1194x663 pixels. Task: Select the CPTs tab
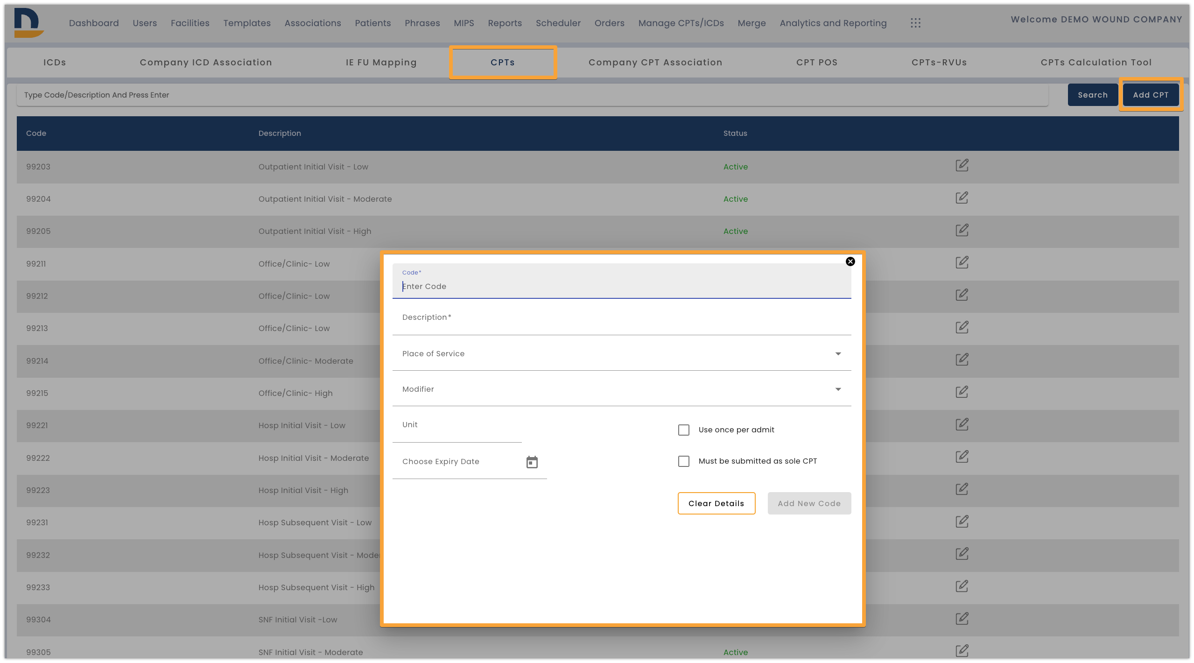point(502,63)
